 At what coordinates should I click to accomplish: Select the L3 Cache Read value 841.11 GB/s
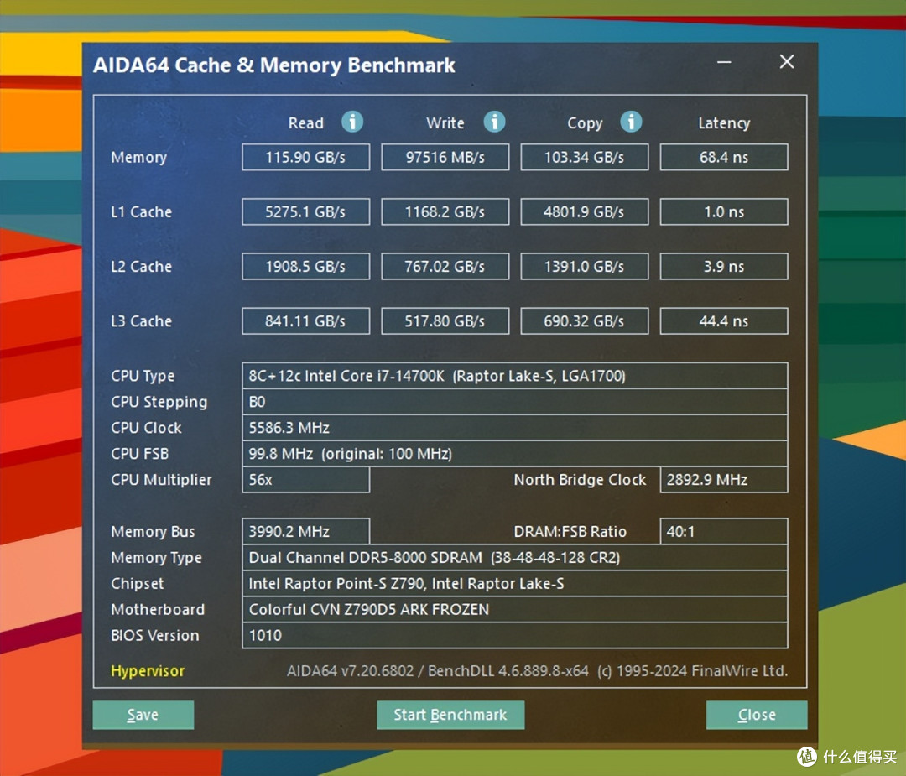click(305, 321)
